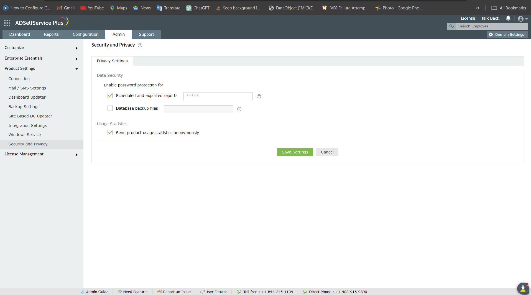
Task: Open the Translate bookmark
Action: click(x=169, y=8)
